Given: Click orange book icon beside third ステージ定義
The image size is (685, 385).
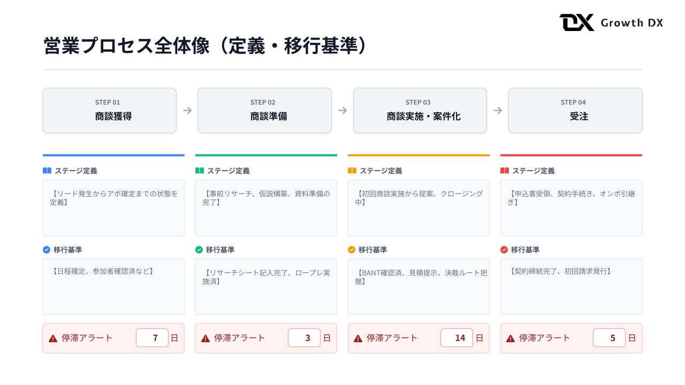Looking at the screenshot, I should [x=352, y=171].
